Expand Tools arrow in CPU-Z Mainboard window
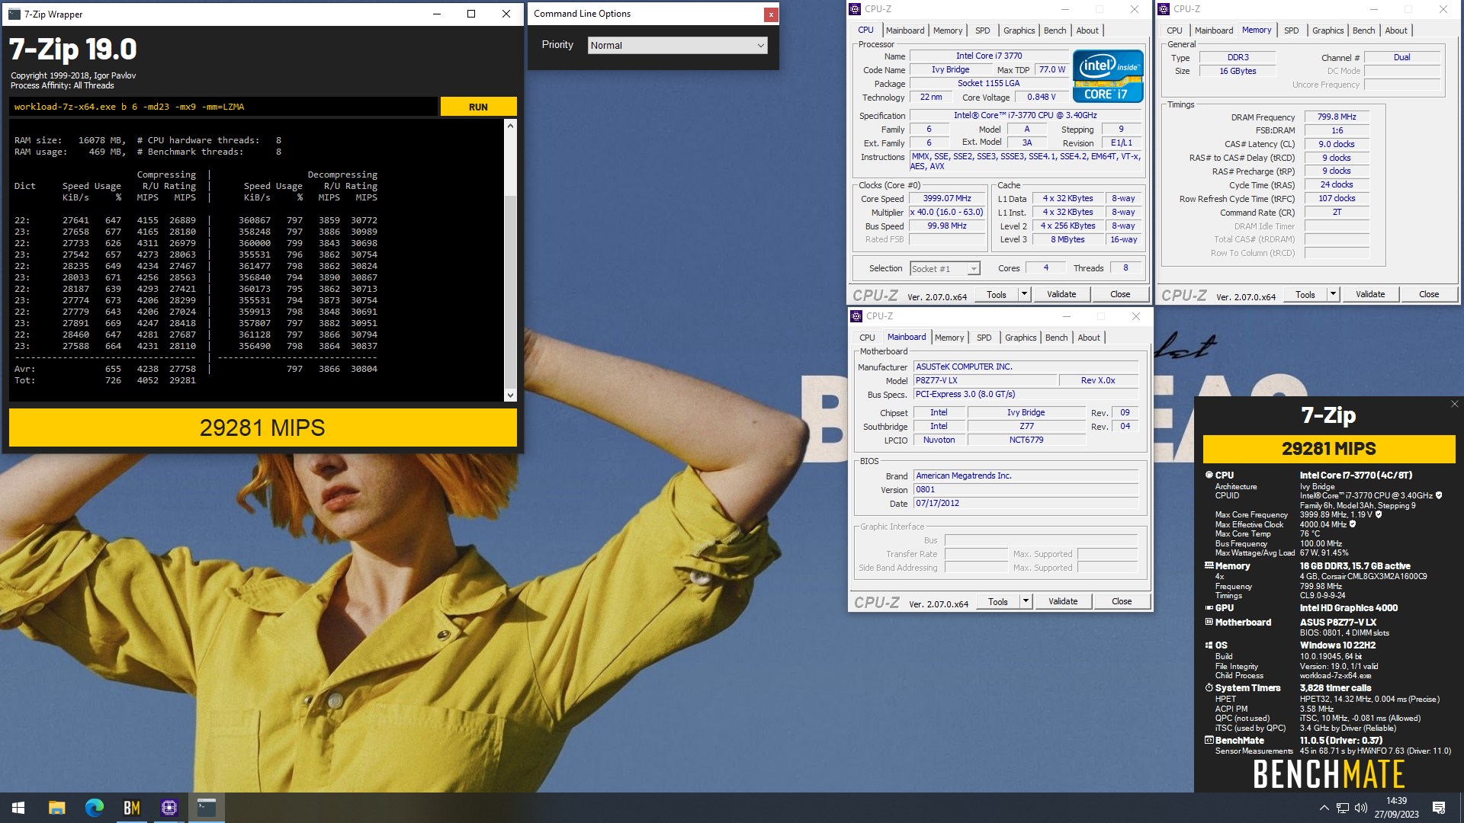This screenshot has height=823, width=1464. 1026,602
